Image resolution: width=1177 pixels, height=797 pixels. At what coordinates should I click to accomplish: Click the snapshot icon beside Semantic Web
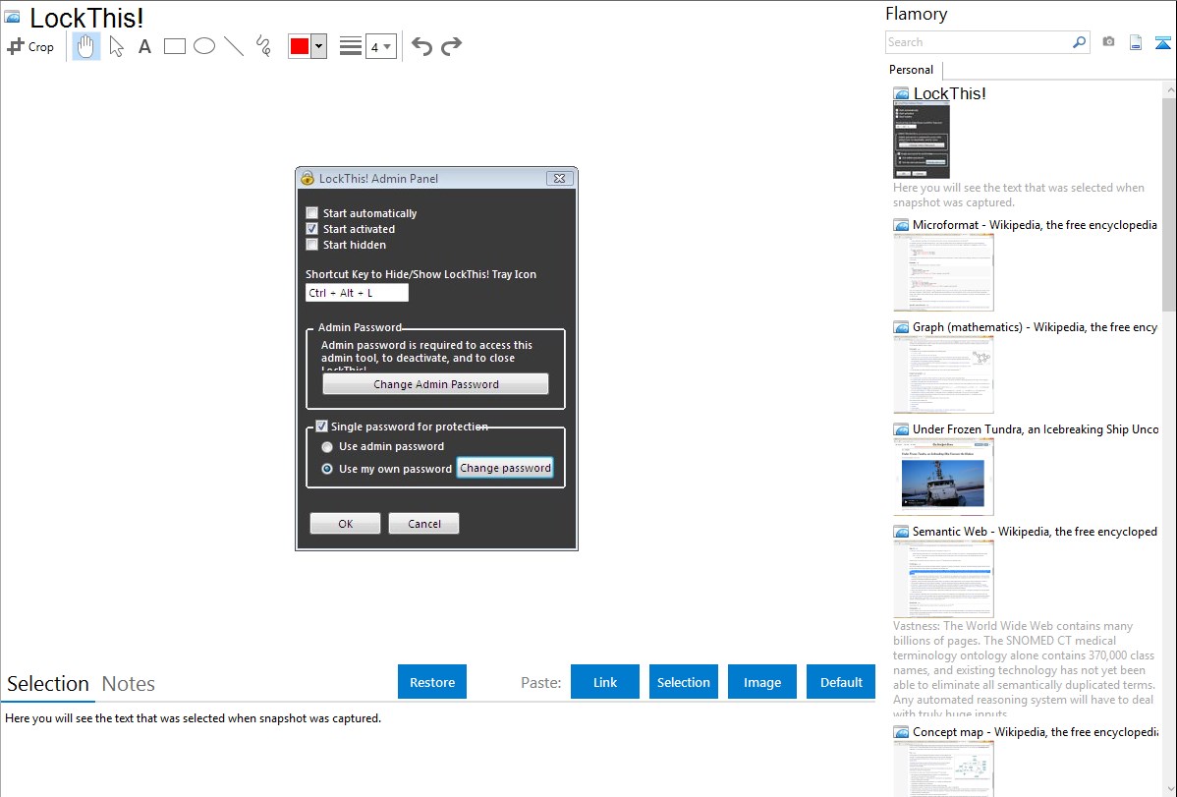901,532
